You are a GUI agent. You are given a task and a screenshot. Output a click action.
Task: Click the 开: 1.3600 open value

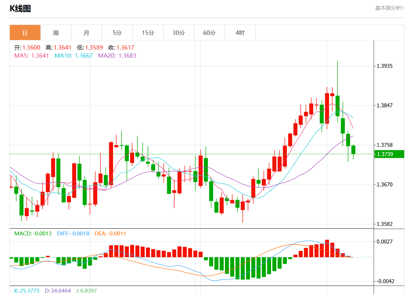pyautogui.click(x=27, y=47)
